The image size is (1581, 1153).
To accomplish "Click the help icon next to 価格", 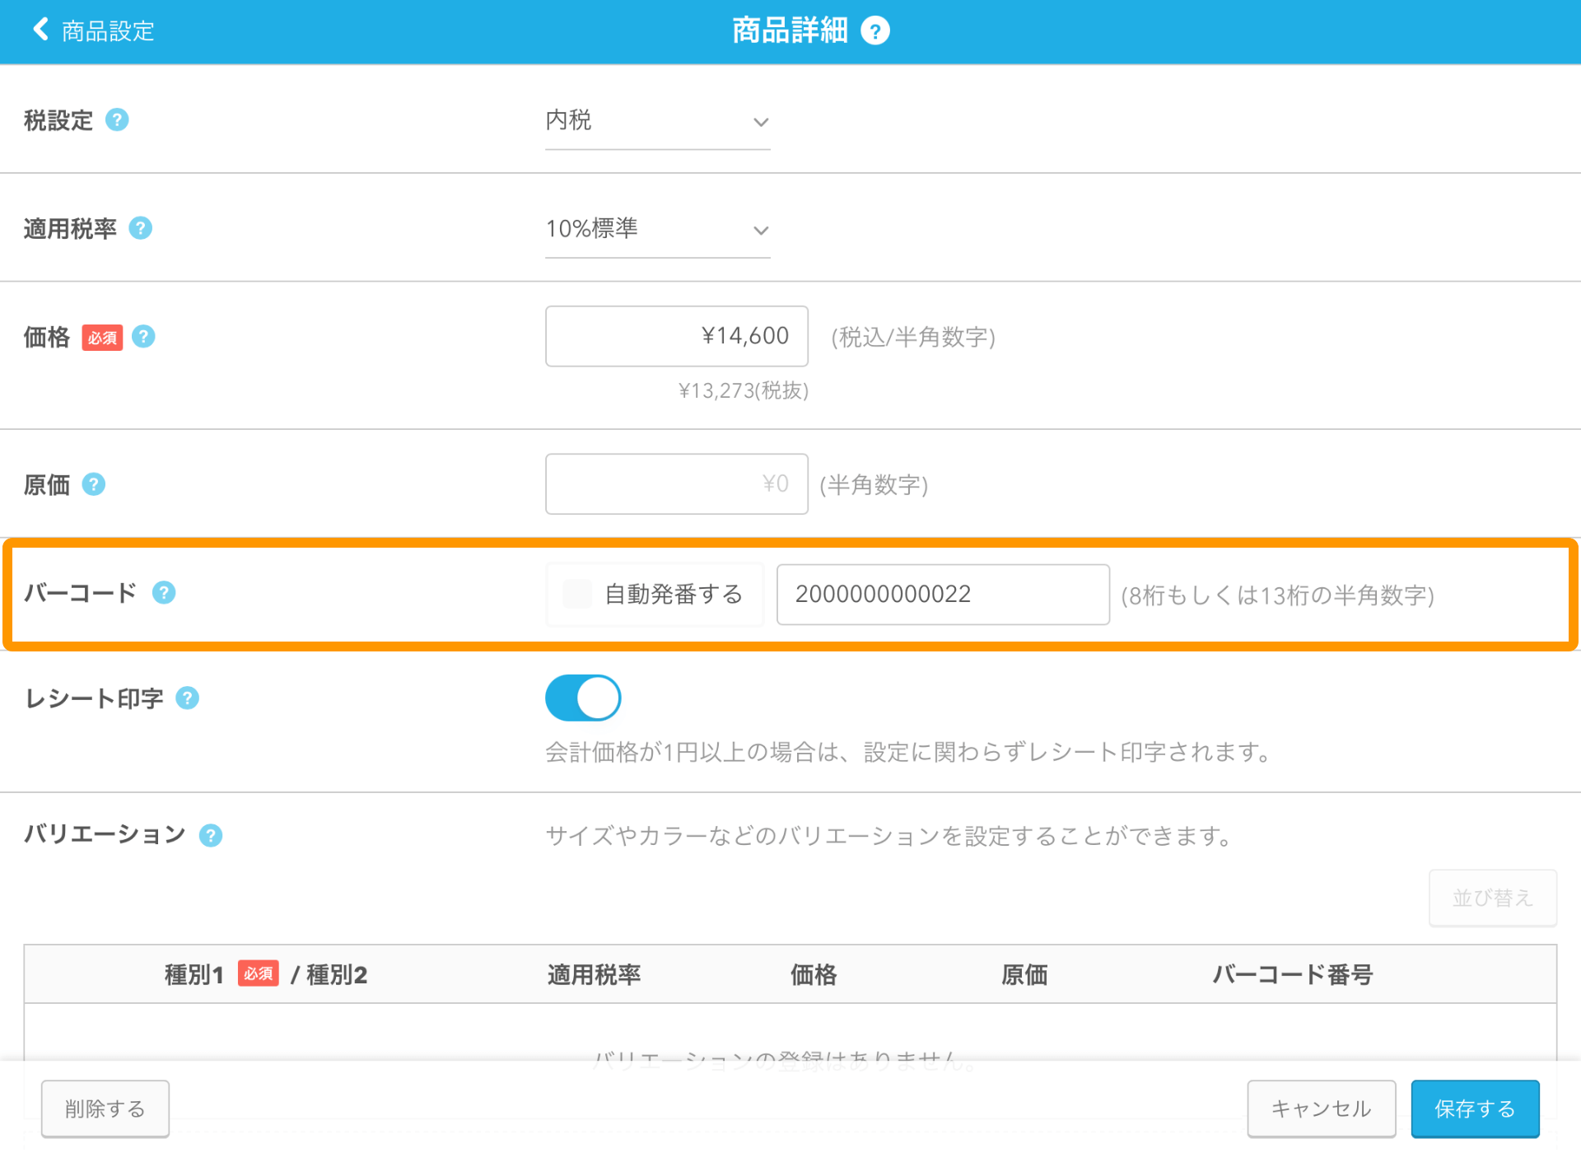I will point(143,337).
